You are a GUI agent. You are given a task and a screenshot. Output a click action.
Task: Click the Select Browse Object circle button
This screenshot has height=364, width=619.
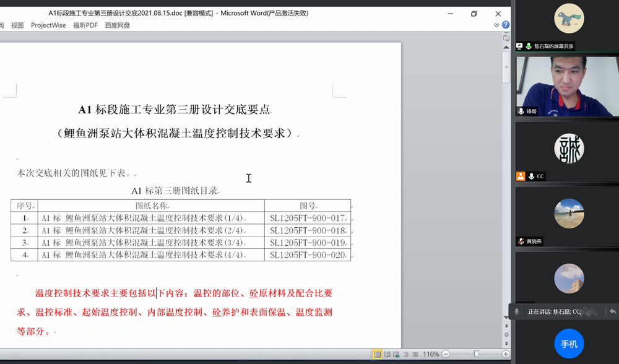click(x=506, y=334)
